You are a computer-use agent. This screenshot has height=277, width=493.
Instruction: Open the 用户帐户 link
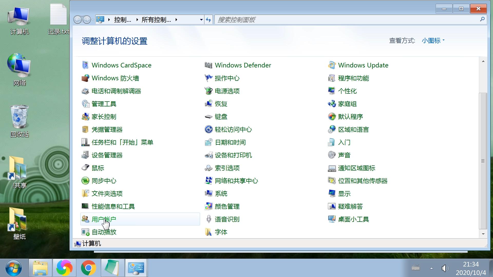tap(104, 219)
